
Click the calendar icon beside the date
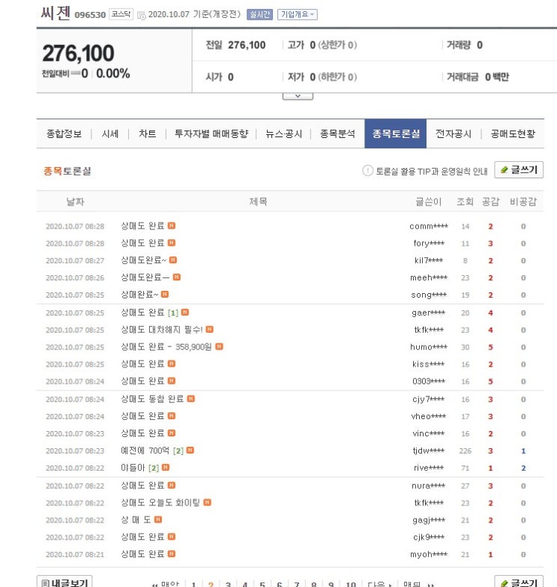141,15
